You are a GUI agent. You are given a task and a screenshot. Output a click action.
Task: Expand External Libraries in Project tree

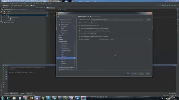pos(3,23)
